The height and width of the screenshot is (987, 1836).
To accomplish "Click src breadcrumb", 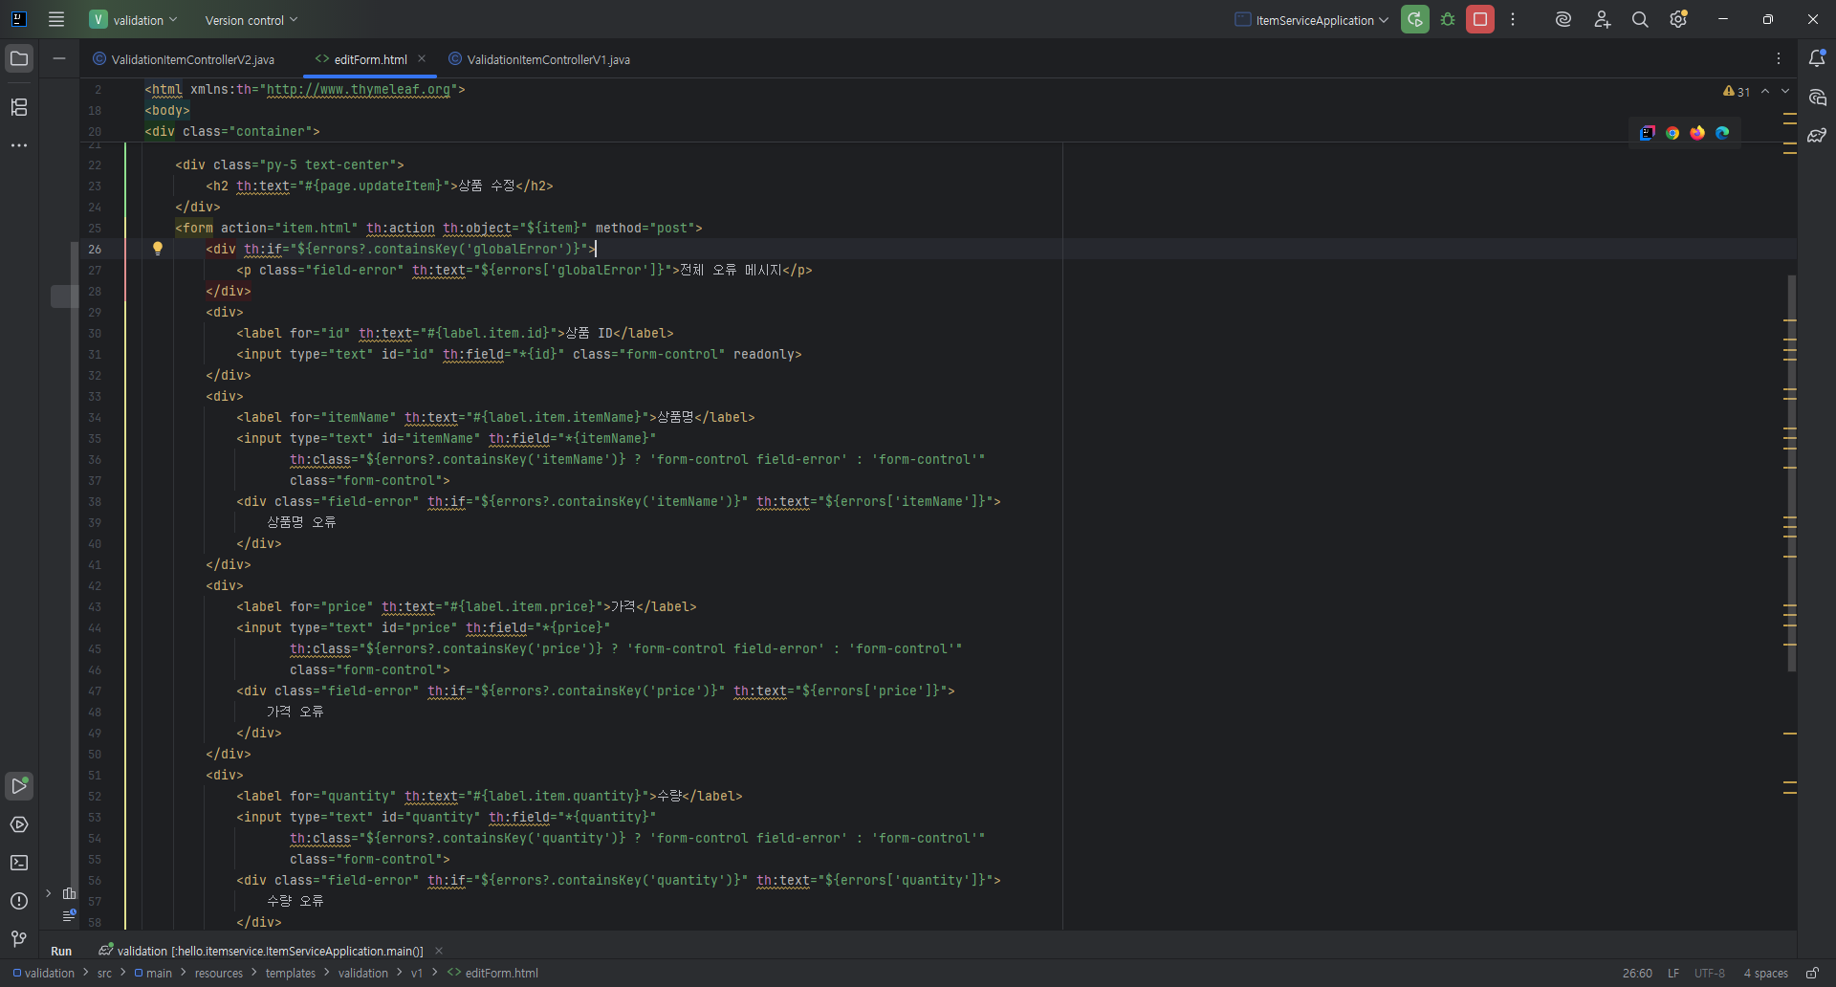I will pyautogui.click(x=104, y=973).
